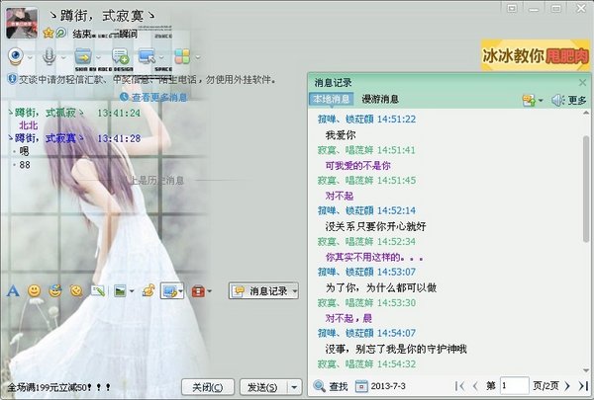
Task: Start a voice call with microphone icon
Action: click(x=49, y=56)
